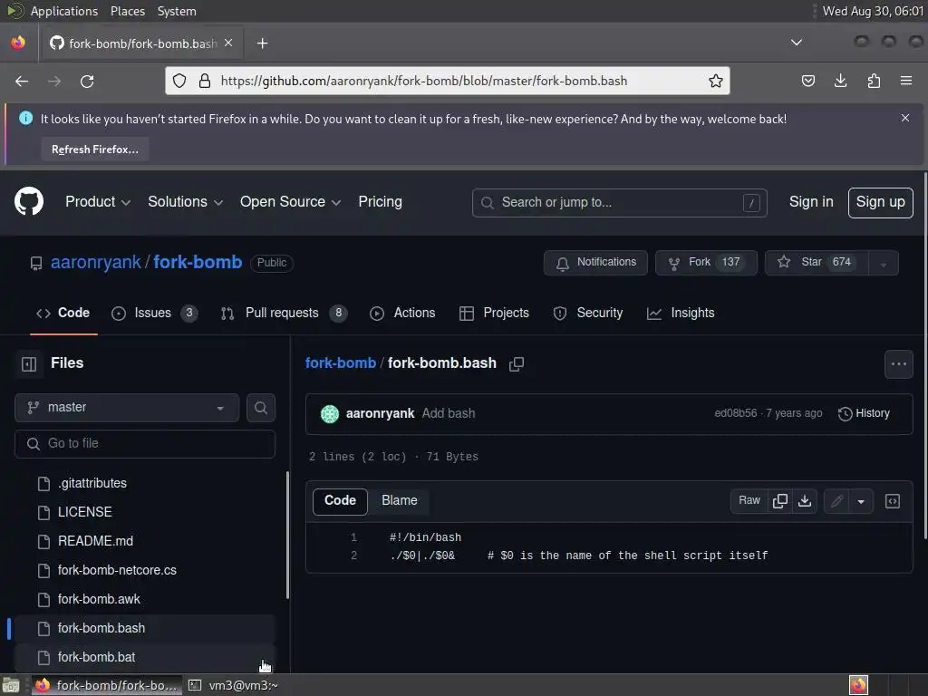The width and height of the screenshot is (928, 696).
Task: Click the Pricing link
Action: point(380,202)
